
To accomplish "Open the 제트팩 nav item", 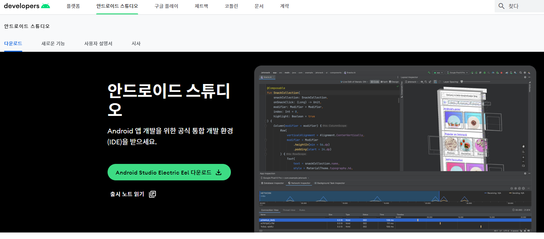I will pos(201,6).
